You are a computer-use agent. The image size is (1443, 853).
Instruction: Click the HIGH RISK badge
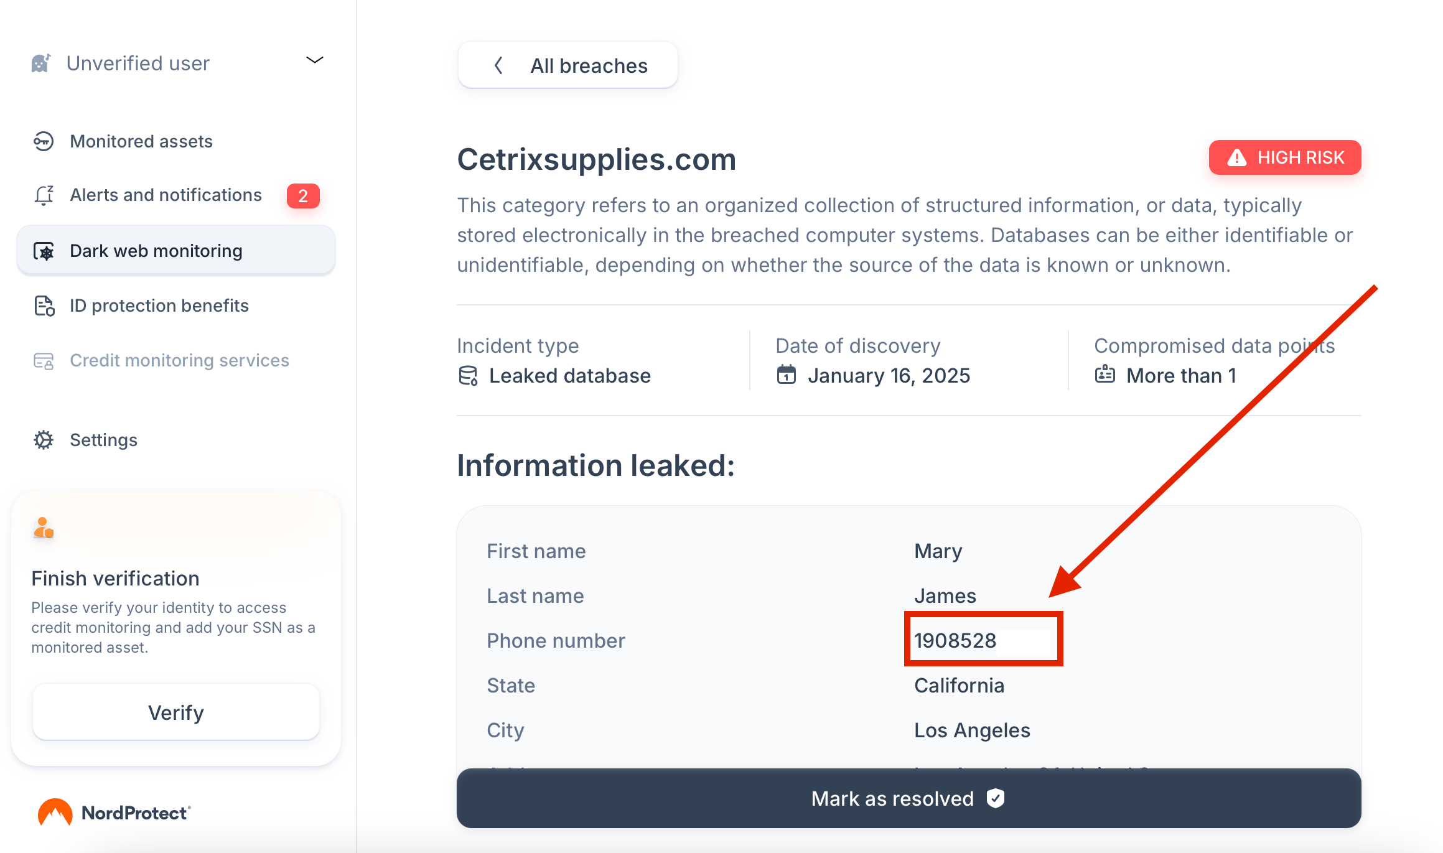click(x=1285, y=157)
